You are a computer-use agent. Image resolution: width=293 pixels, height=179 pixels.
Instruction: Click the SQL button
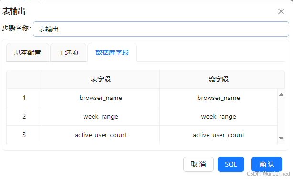click(231, 164)
